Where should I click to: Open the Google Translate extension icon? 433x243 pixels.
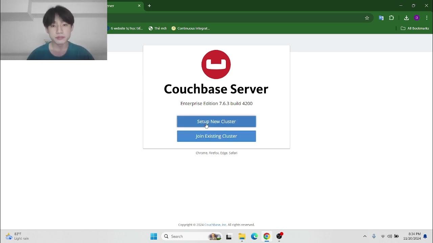381,18
